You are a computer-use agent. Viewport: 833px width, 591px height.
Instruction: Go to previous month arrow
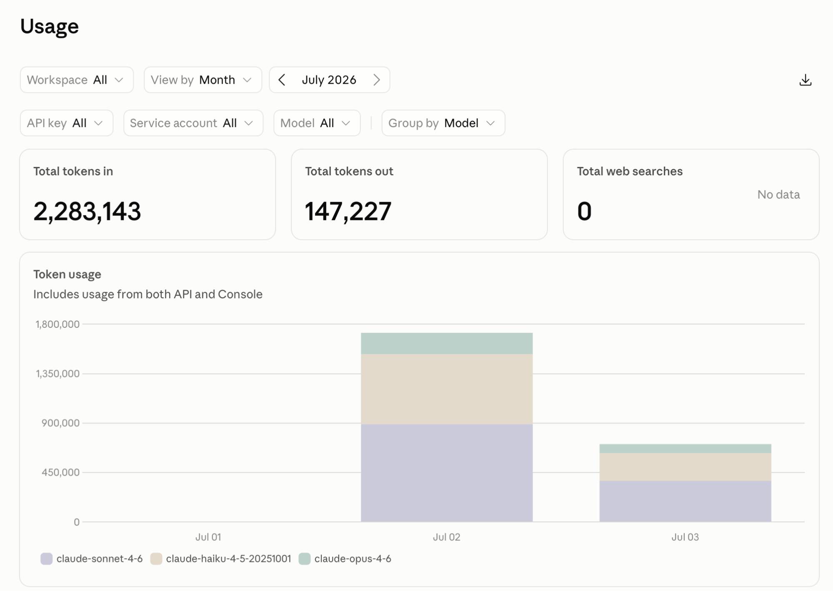(x=282, y=80)
